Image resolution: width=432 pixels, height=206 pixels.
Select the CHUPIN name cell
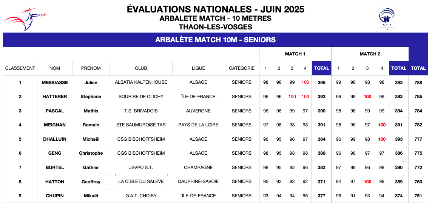54,196
